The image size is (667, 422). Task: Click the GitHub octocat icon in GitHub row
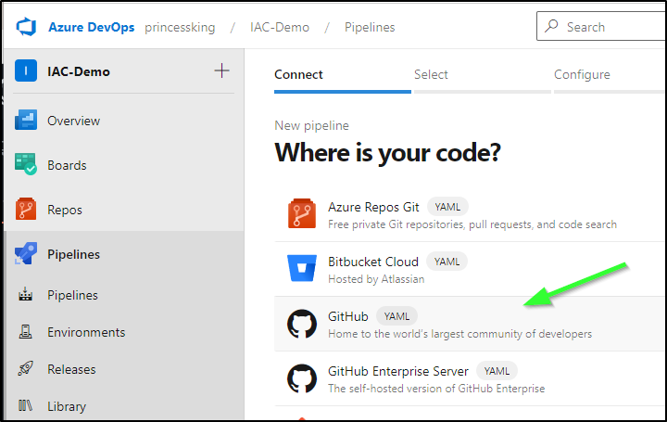coord(302,324)
